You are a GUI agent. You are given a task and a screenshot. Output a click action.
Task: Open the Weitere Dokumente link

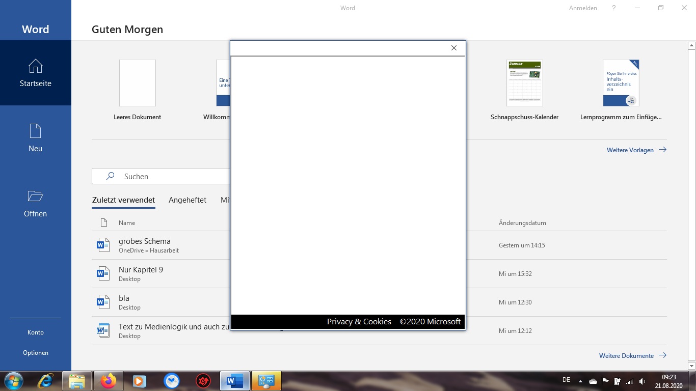click(633, 355)
